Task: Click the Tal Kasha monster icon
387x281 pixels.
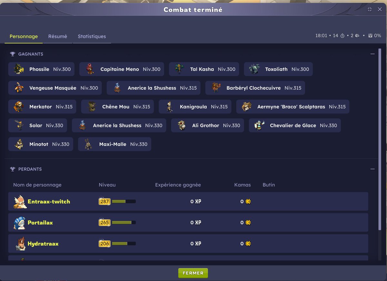Action: tap(180, 69)
